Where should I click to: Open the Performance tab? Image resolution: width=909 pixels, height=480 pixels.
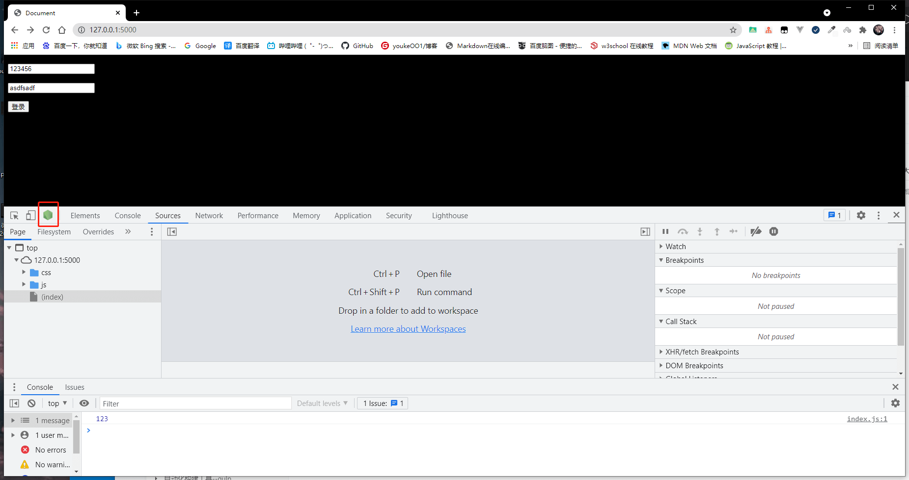point(258,216)
